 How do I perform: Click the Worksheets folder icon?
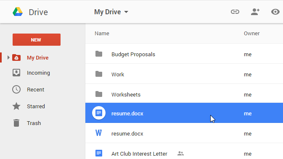tap(99, 94)
